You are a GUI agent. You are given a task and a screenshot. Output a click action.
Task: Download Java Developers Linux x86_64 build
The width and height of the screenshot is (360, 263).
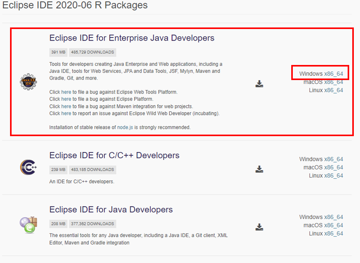point(333,234)
